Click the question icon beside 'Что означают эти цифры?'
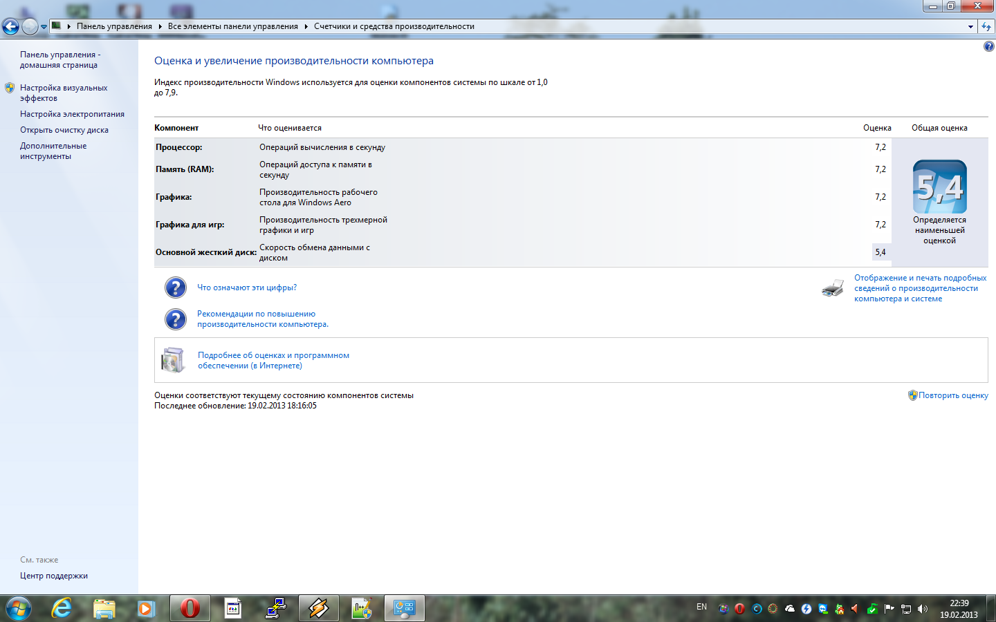 click(176, 288)
